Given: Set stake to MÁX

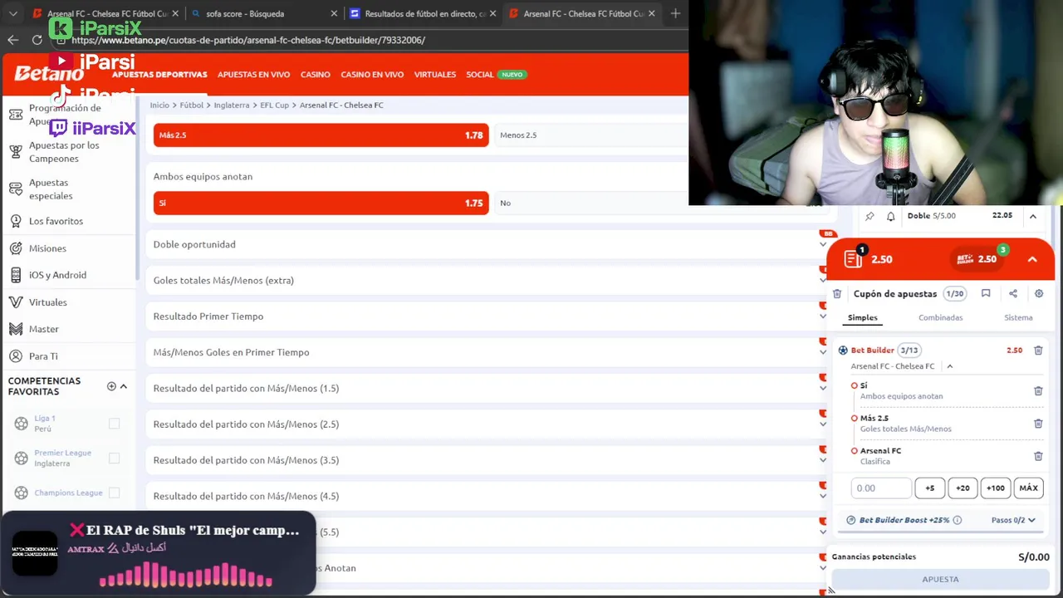Looking at the screenshot, I should [1028, 488].
